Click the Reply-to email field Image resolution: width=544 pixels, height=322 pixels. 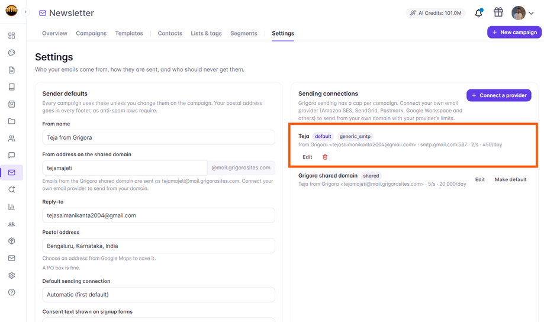tap(159, 215)
